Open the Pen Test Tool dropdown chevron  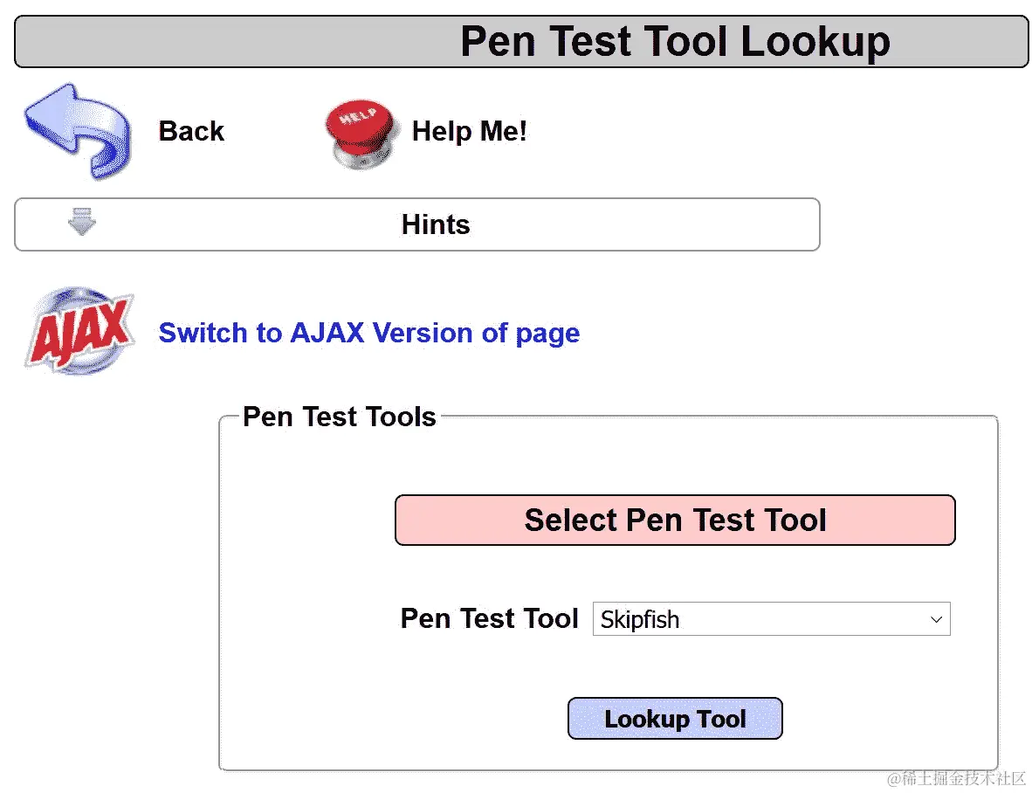936,619
